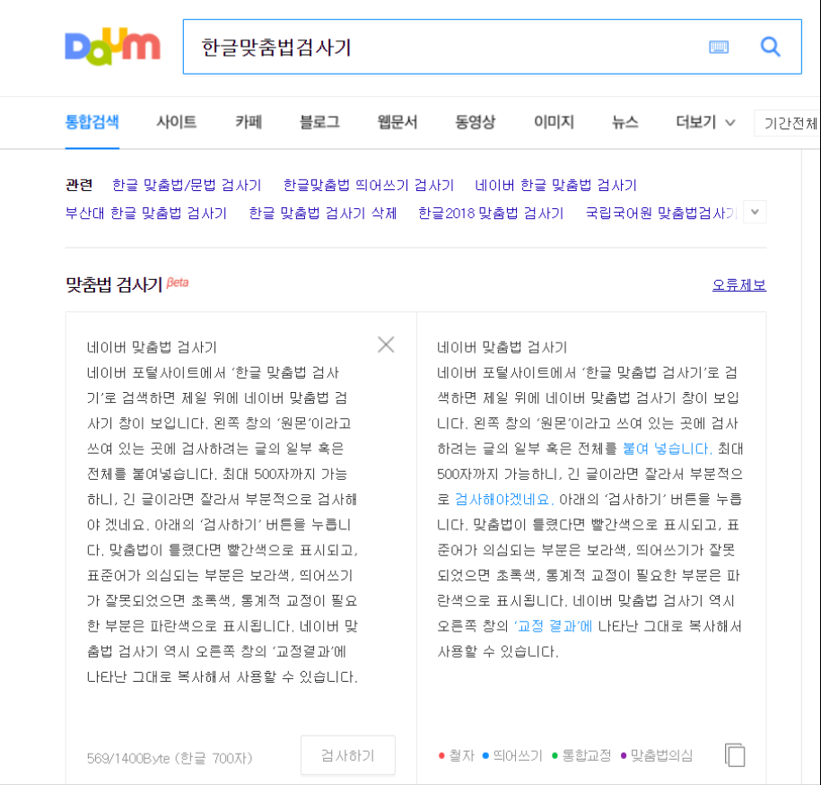Screen dimensions: 821x785
Task: Expand related searches chevron
Action: [755, 212]
